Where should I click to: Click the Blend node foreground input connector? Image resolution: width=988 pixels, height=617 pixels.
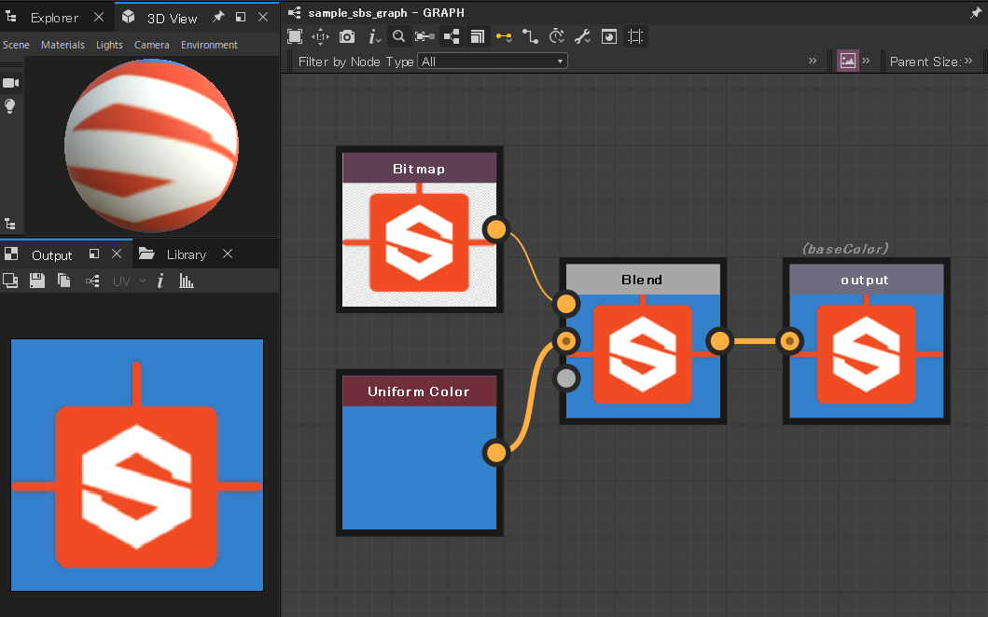pos(565,304)
